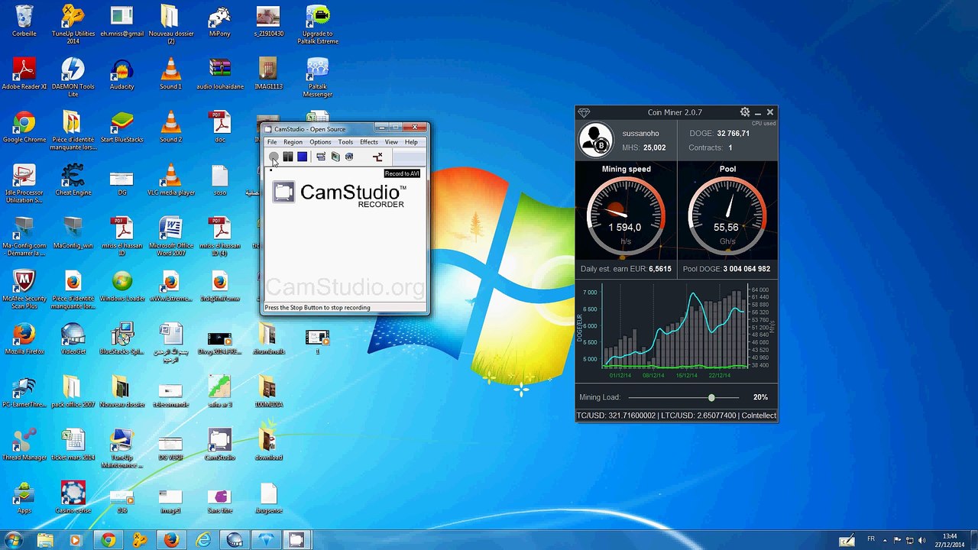Click the Toggle View icon in CamStudio toolbar
This screenshot has height=550, width=978.
321,157
